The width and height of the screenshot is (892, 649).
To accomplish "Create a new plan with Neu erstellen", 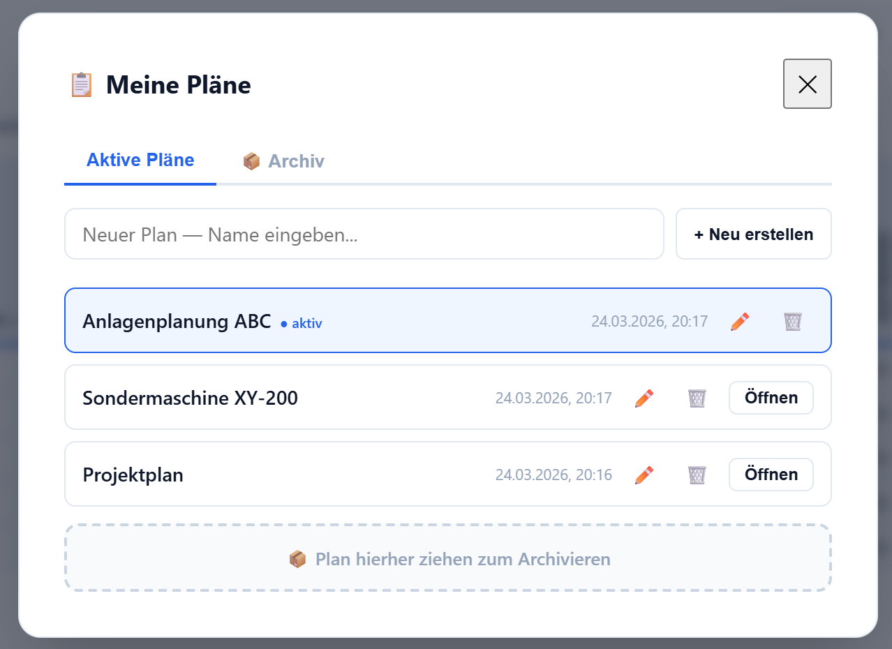I will [x=753, y=234].
